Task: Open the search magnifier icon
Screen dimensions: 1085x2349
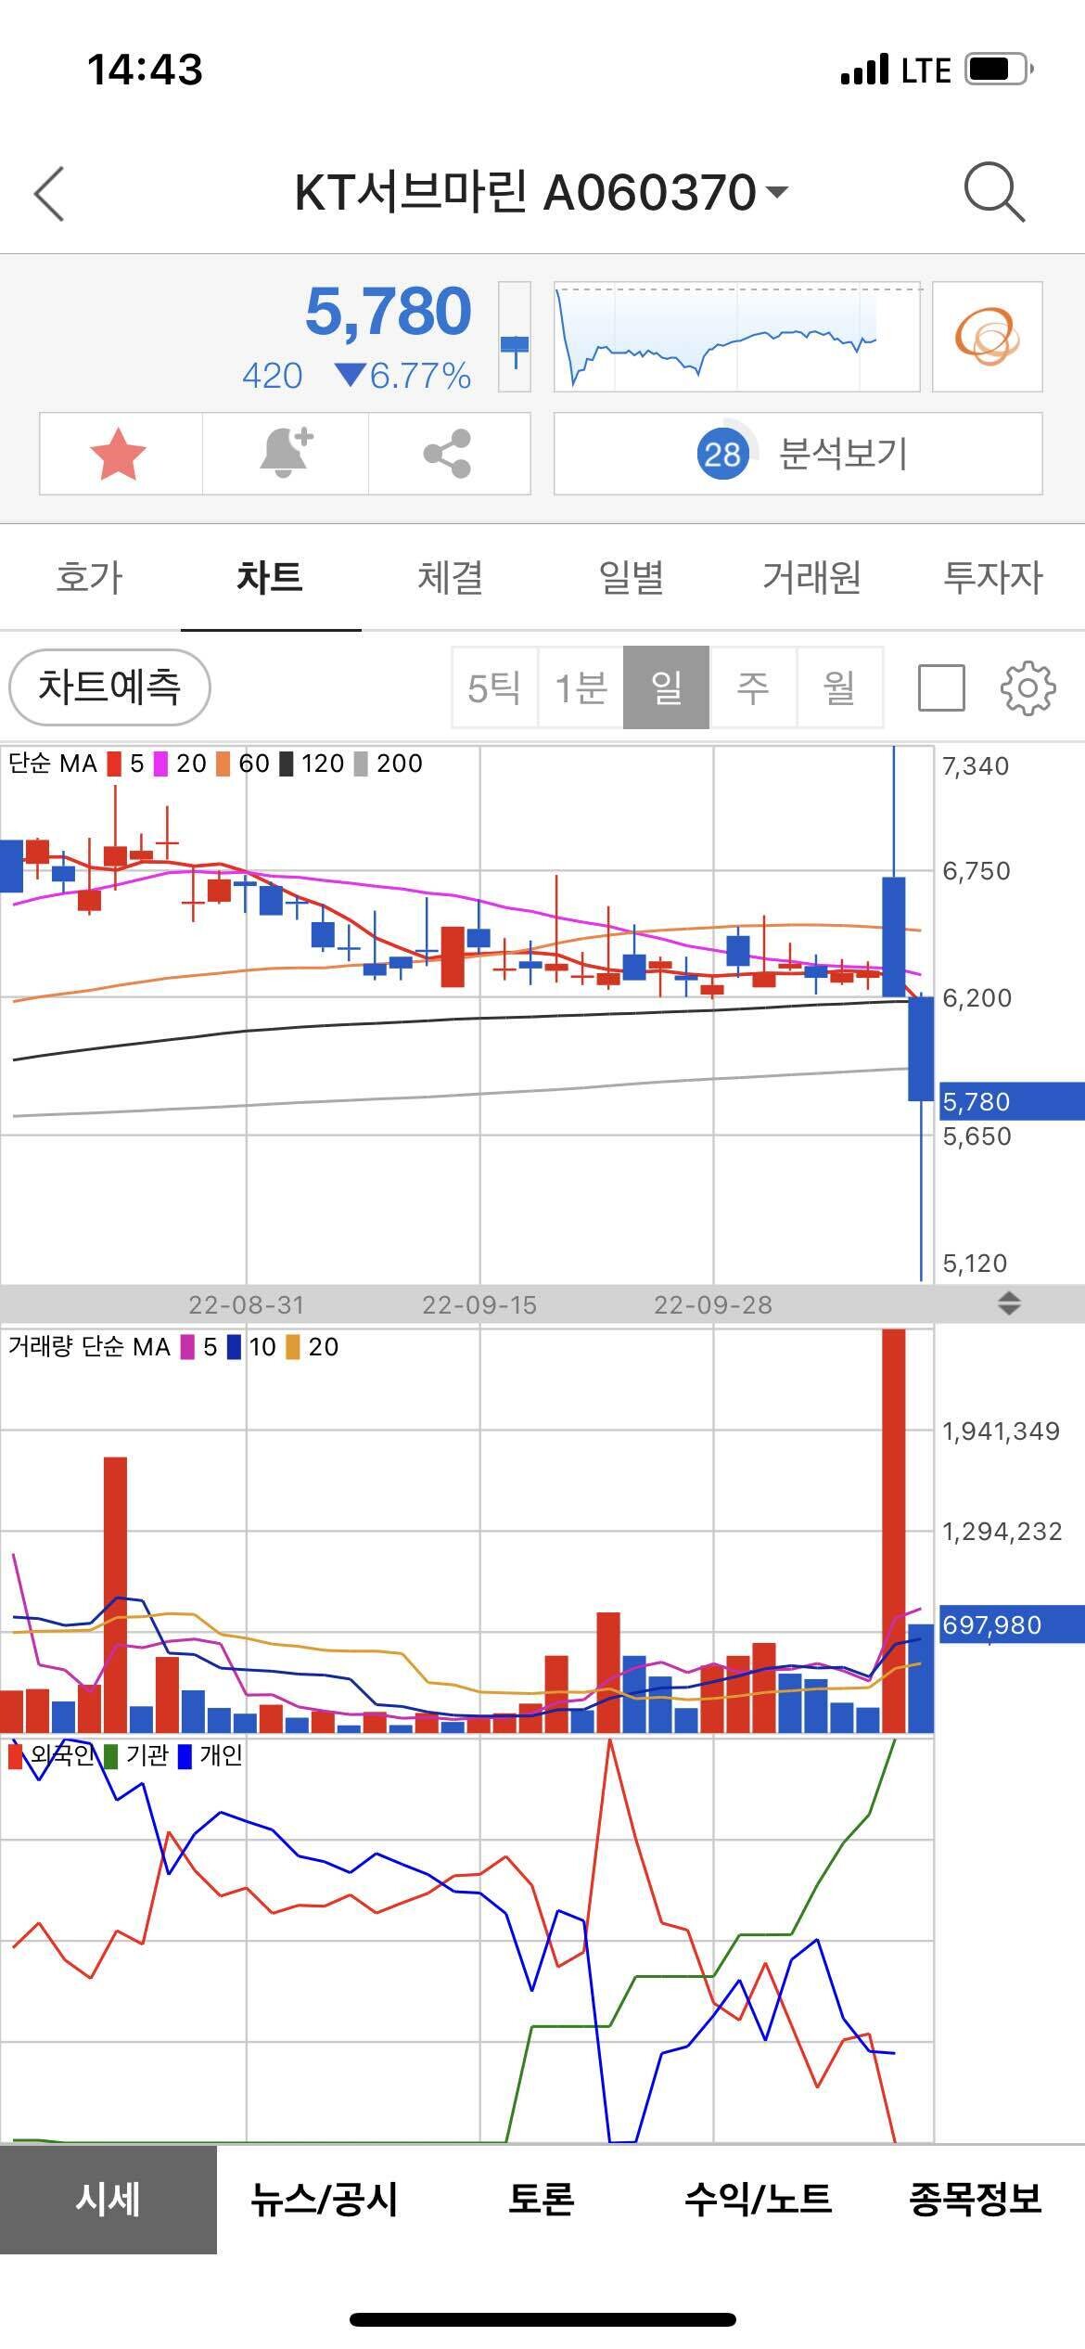Action: 994,193
